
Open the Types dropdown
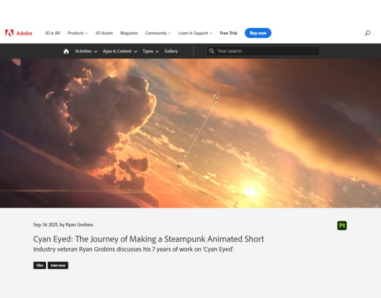(x=151, y=51)
